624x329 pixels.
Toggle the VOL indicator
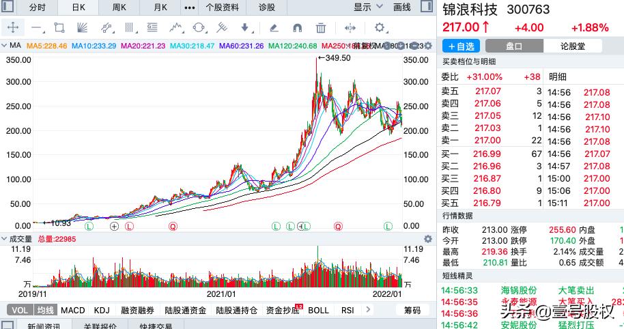tap(20, 310)
